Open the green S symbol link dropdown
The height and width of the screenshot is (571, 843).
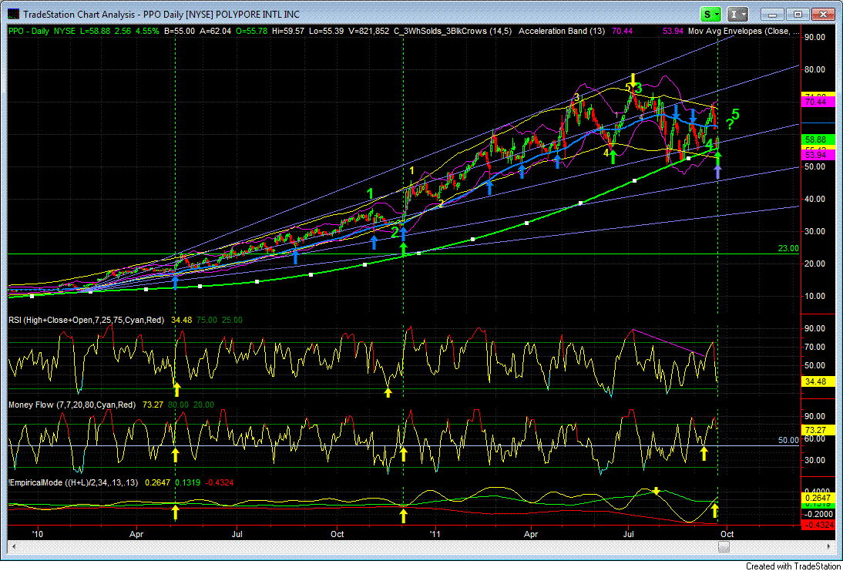711,15
